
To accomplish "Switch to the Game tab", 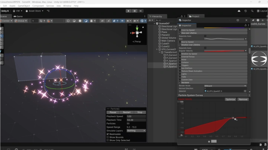I will coord(18,16).
